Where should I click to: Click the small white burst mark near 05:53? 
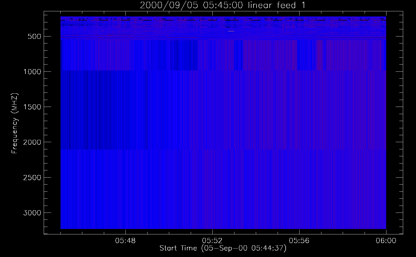(x=231, y=31)
